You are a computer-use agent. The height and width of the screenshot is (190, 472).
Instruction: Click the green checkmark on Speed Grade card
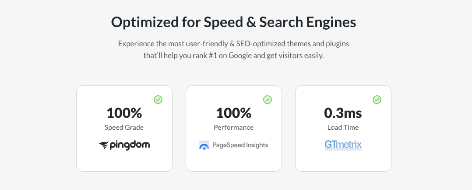coord(158,100)
